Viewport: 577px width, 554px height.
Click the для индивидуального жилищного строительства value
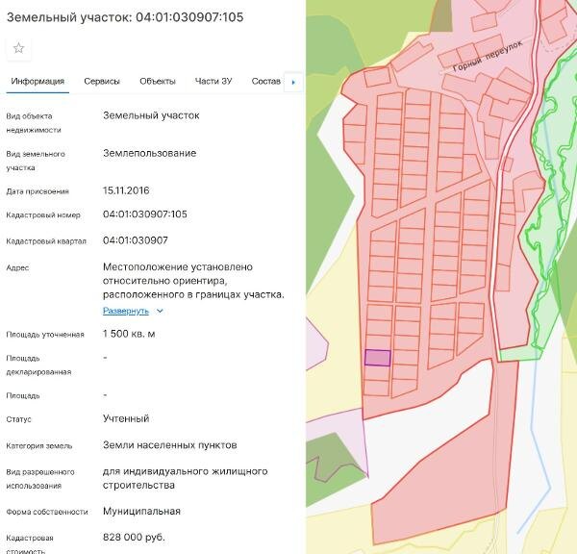click(x=185, y=478)
